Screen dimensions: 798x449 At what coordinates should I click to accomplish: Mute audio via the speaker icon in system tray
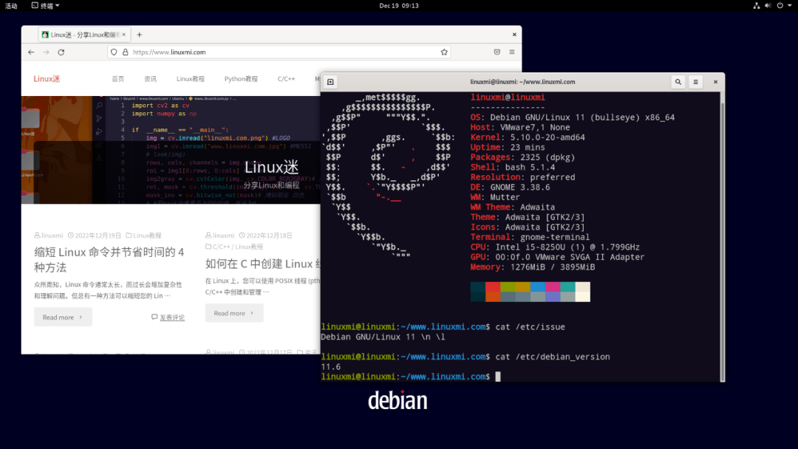tap(767, 6)
